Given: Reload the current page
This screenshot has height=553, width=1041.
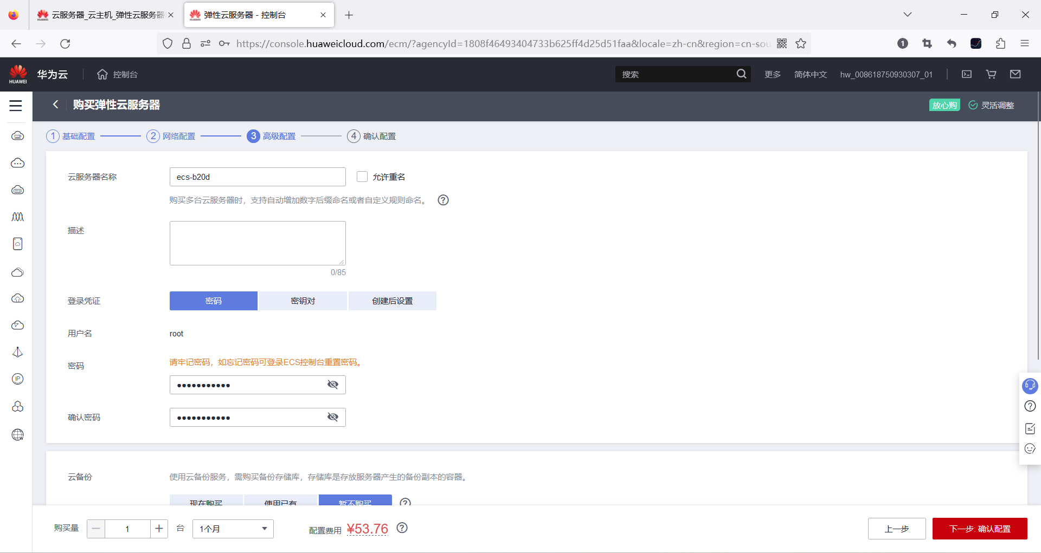Looking at the screenshot, I should coord(65,43).
